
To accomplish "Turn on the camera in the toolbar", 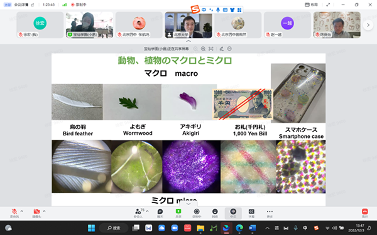I will click(x=37, y=212).
